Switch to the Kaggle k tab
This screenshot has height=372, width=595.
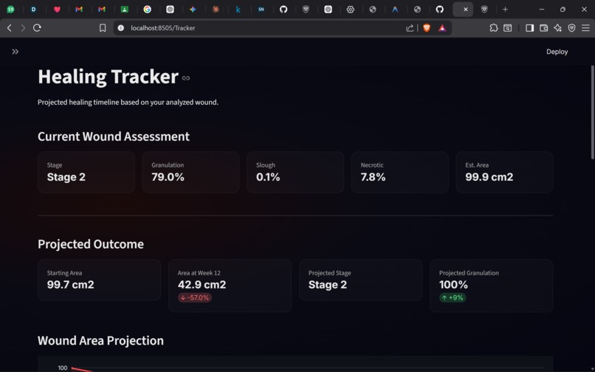point(238,10)
